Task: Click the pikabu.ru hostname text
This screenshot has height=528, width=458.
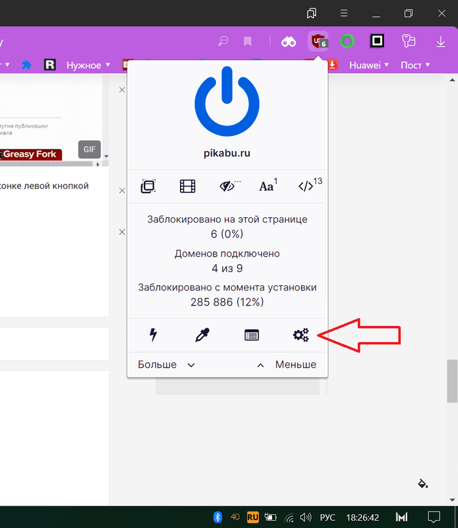Action: pyautogui.click(x=227, y=153)
